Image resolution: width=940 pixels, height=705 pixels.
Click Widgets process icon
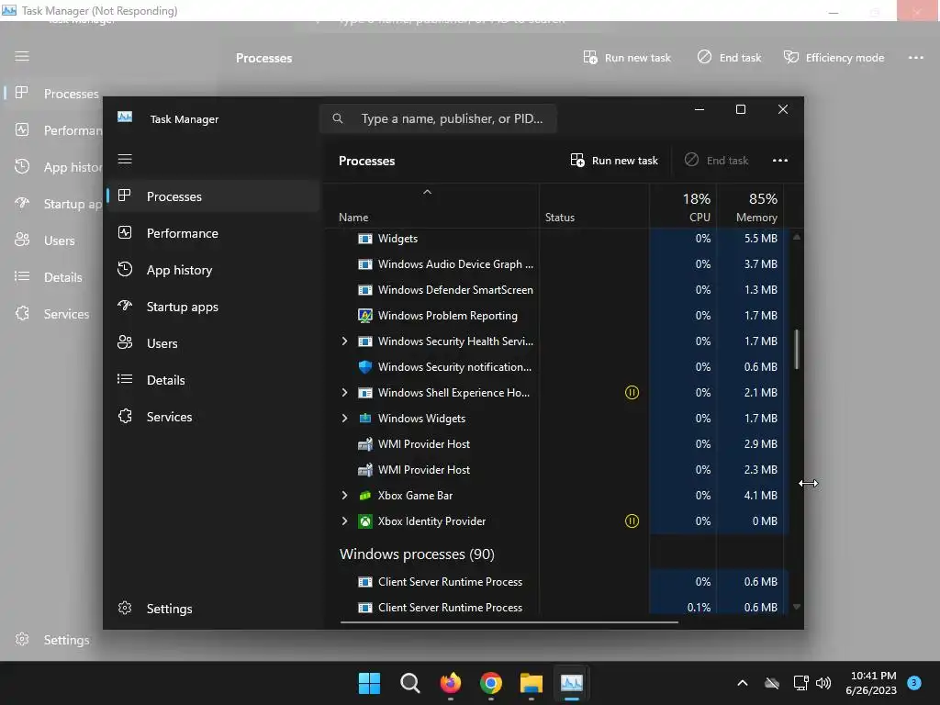point(365,239)
